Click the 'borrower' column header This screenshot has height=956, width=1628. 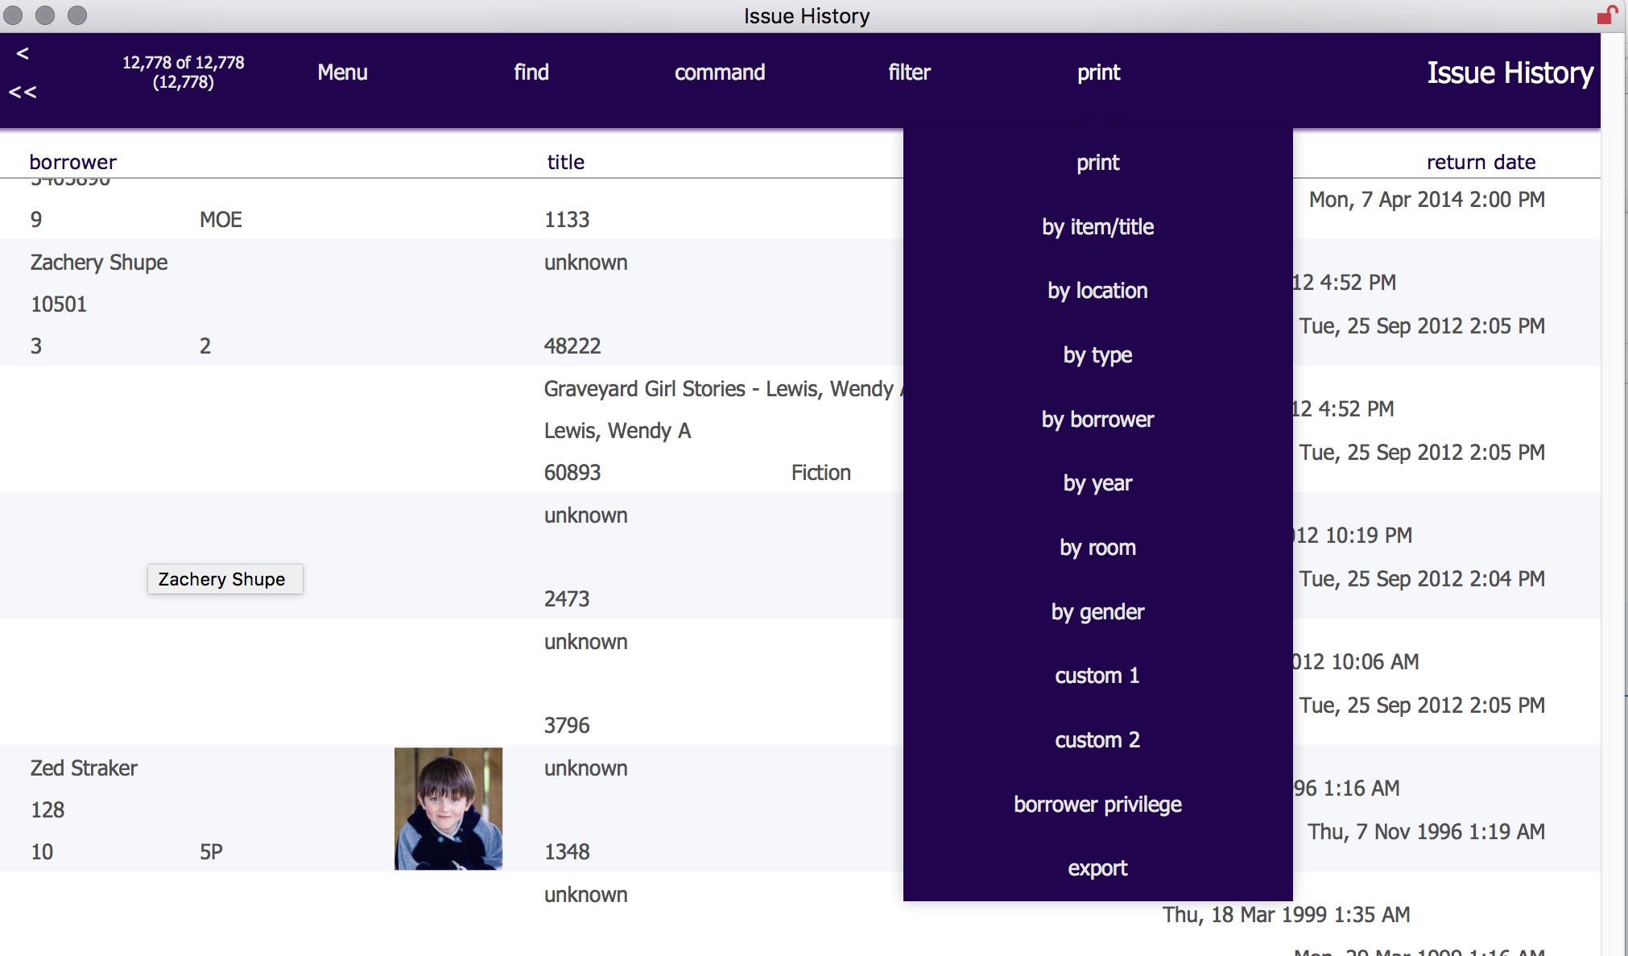[73, 162]
